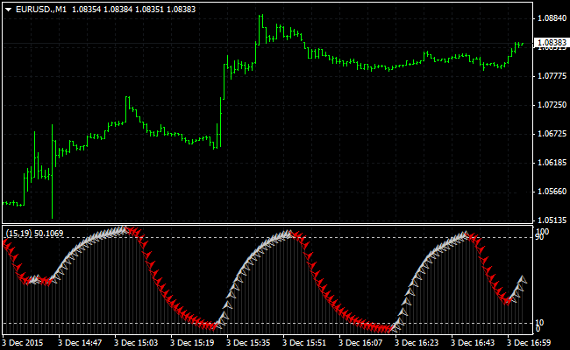Click the 1.06195 price scale label

pyautogui.click(x=551, y=163)
